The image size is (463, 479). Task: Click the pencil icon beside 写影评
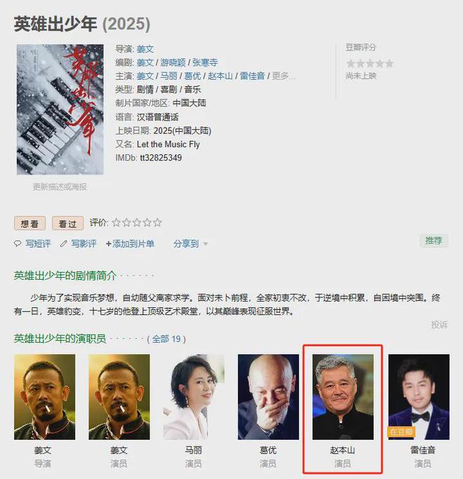pyautogui.click(x=64, y=244)
